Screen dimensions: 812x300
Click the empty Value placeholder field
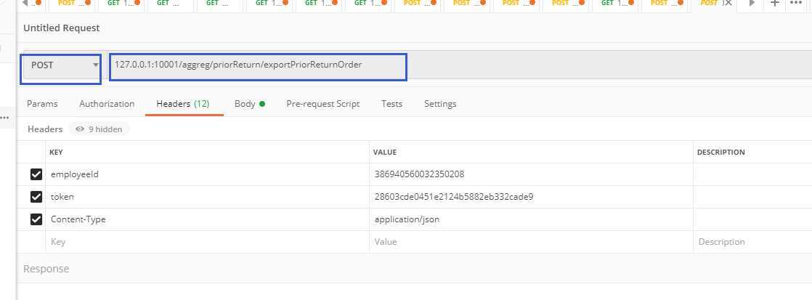click(x=531, y=242)
